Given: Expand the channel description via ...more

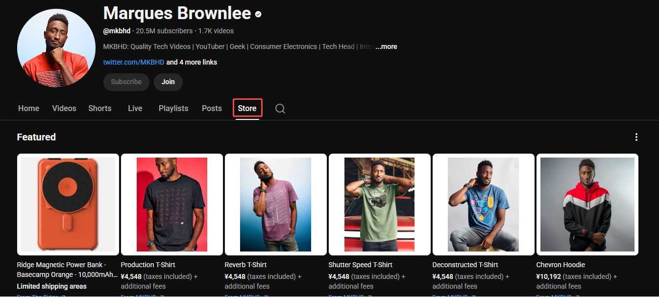Looking at the screenshot, I should click(386, 46).
